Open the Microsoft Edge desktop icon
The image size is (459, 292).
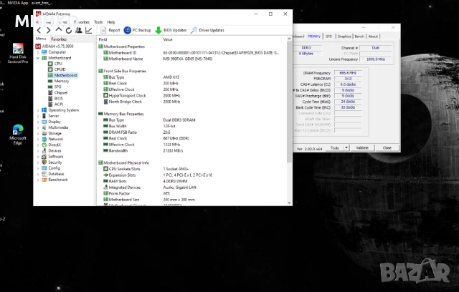(18, 135)
